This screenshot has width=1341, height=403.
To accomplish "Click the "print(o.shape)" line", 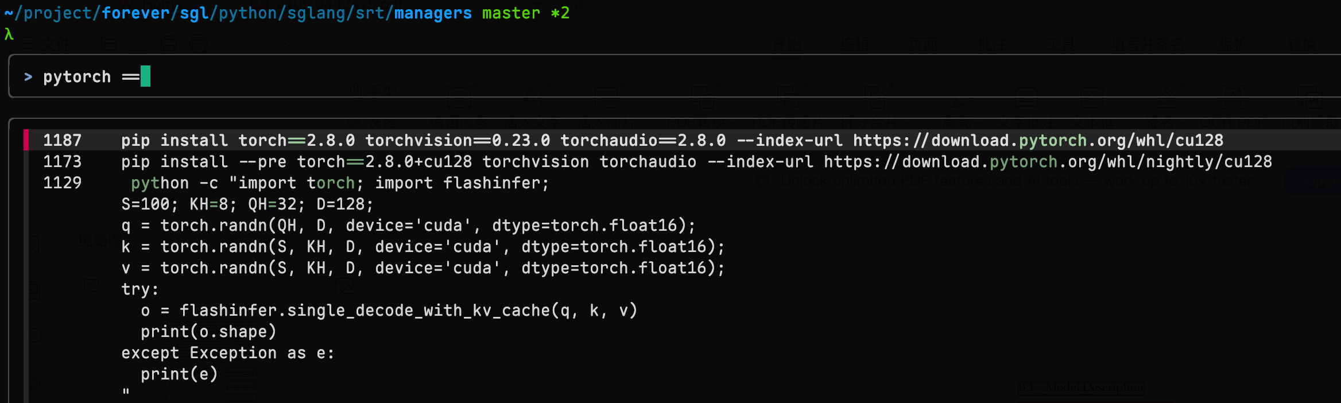I will coord(208,332).
